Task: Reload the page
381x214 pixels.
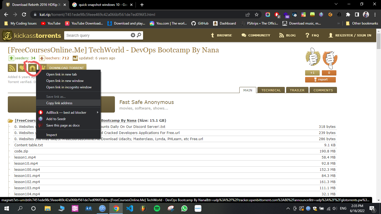Action: (x=24, y=14)
